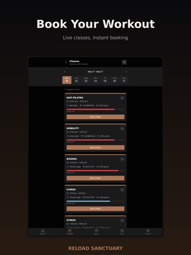Click ROOFTOP location on Boxing card

[89, 167]
